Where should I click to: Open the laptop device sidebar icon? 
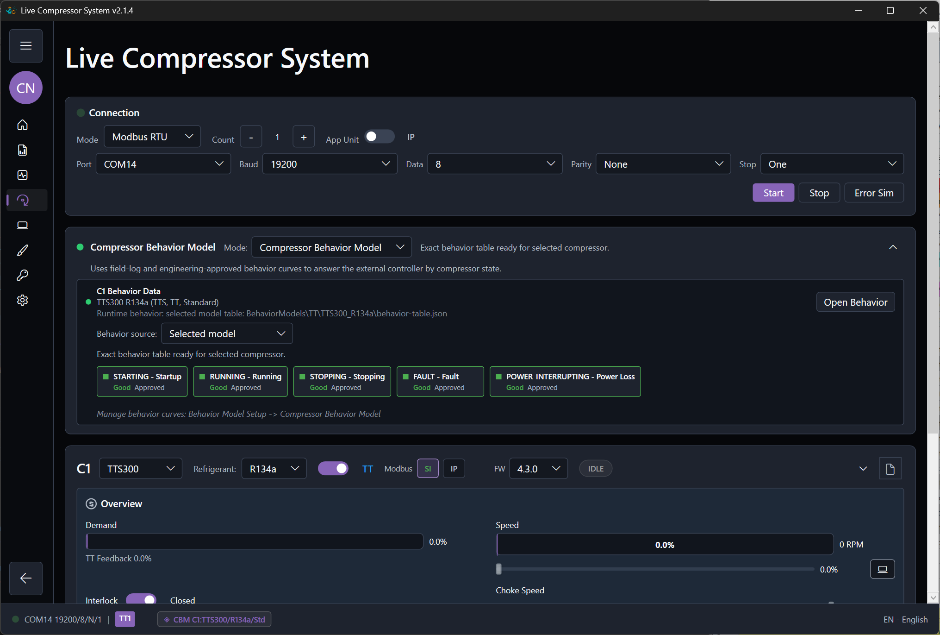point(23,225)
